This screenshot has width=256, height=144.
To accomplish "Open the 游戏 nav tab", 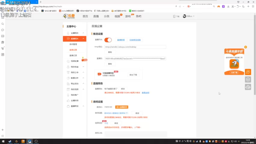I will tap(128, 16).
